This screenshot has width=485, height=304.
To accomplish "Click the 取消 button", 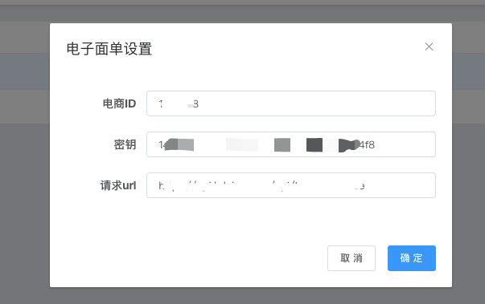I will pos(351,258).
